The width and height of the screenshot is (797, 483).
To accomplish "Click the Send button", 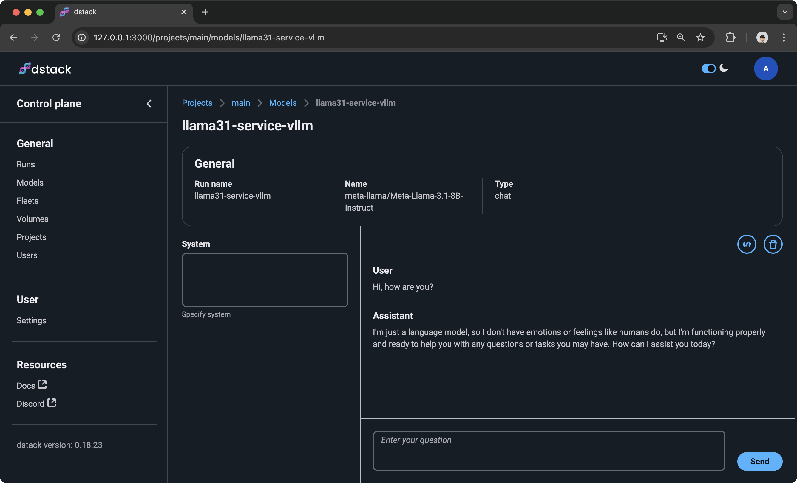I will point(759,461).
